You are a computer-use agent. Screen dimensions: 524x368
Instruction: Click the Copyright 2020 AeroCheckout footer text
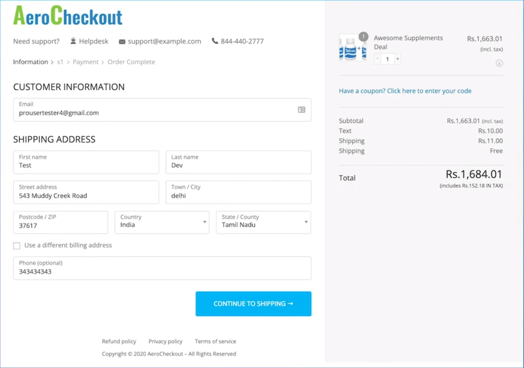[169, 354]
